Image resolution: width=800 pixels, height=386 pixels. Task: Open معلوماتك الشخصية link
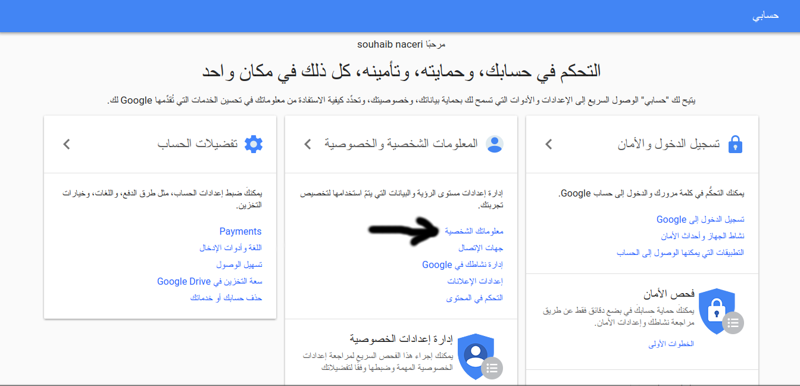(x=474, y=231)
